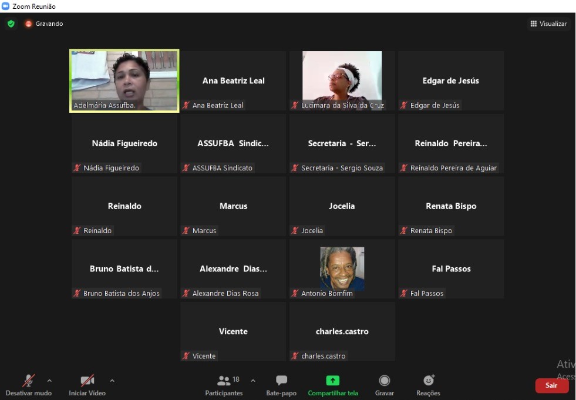Click the green encryption shield icon
This screenshot has height=400, width=576.
tap(11, 23)
